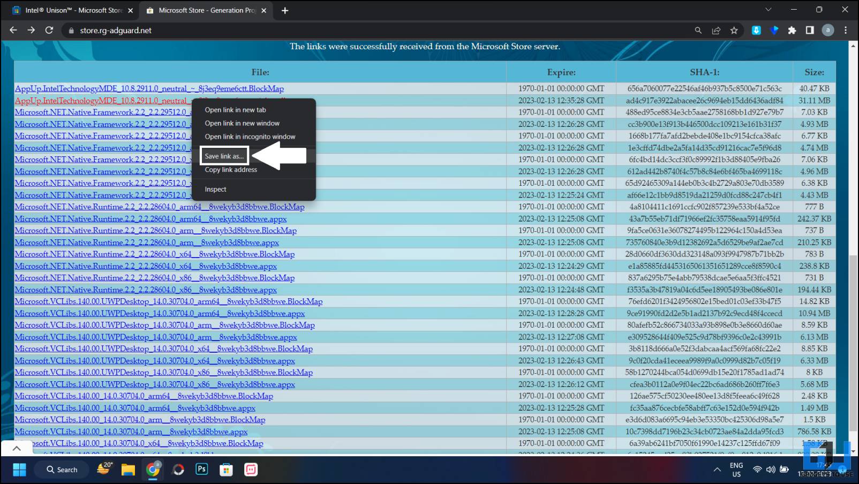This screenshot has width=859, height=484.
Task: Open VCLibs UWPDesktop x64 appx link
Action: (x=155, y=360)
